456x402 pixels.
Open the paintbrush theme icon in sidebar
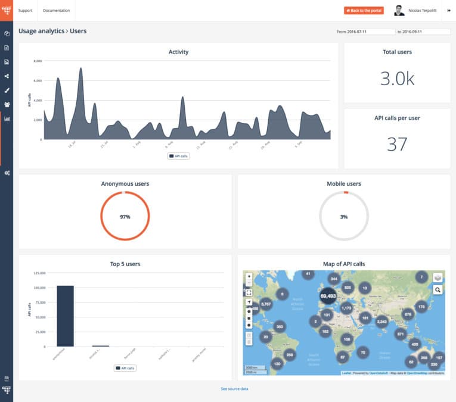7,91
